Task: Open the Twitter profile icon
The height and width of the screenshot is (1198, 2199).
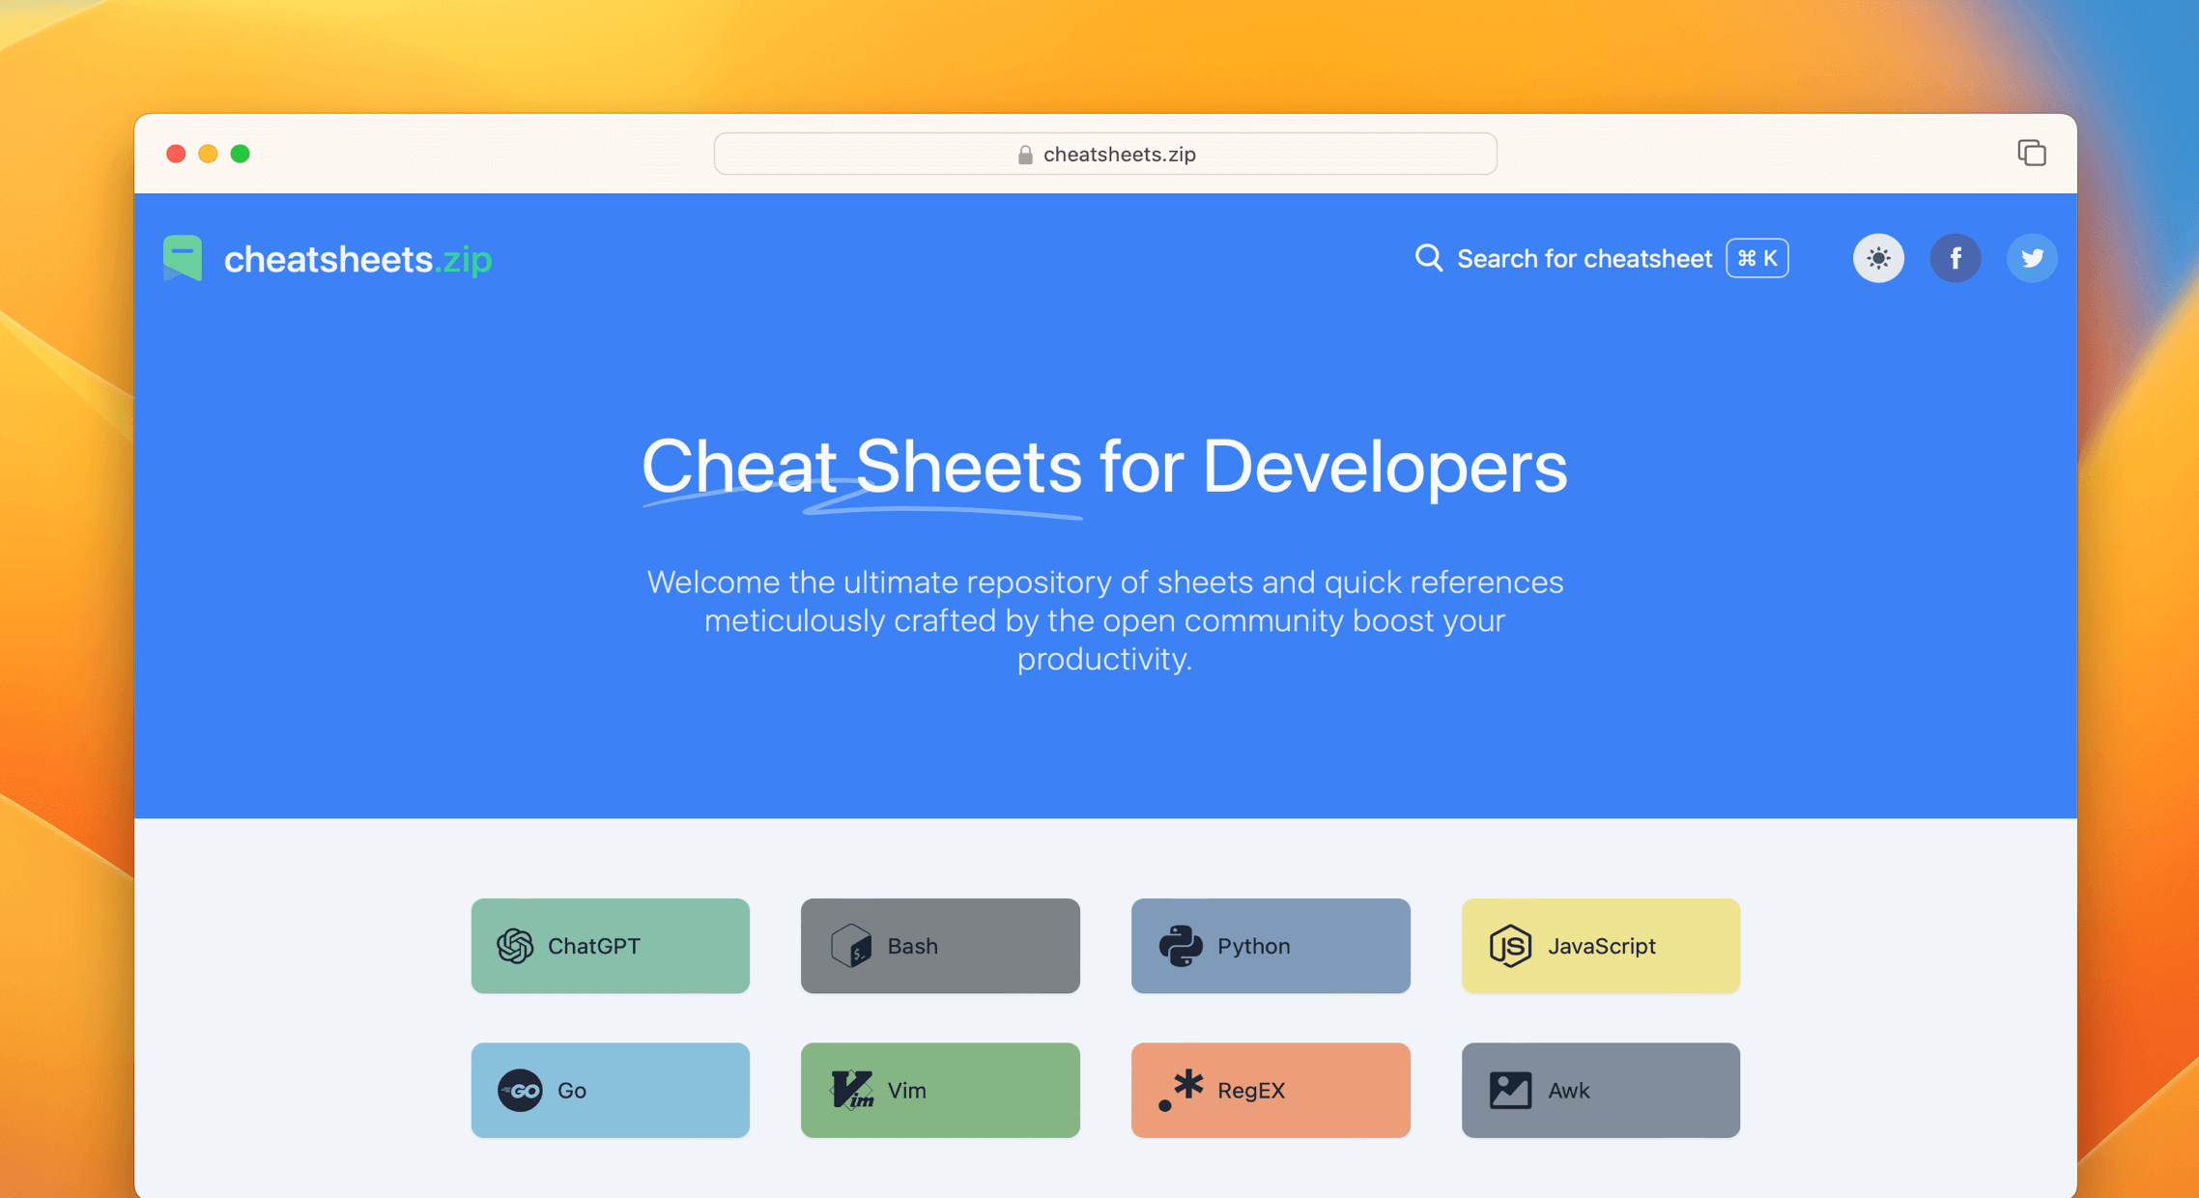Action: (x=2032, y=258)
